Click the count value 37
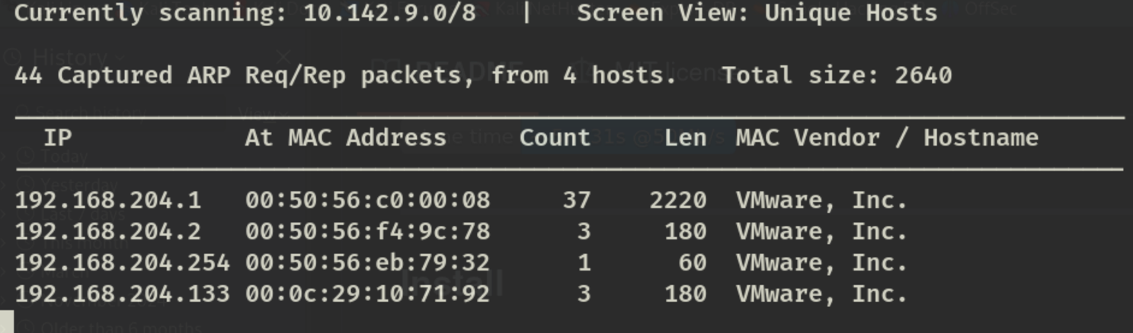Viewport: 1133px width, 333px height. pos(577,200)
